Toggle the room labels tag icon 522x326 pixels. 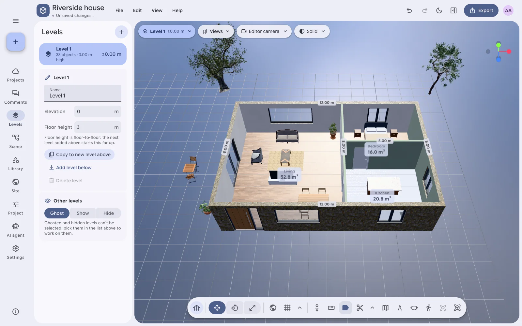pyautogui.click(x=345, y=308)
